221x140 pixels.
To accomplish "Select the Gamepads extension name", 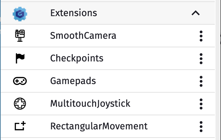I will tap(73, 81).
